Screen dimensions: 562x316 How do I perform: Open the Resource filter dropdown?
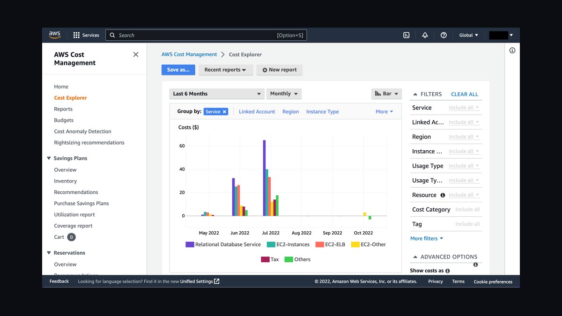tap(464, 195)
